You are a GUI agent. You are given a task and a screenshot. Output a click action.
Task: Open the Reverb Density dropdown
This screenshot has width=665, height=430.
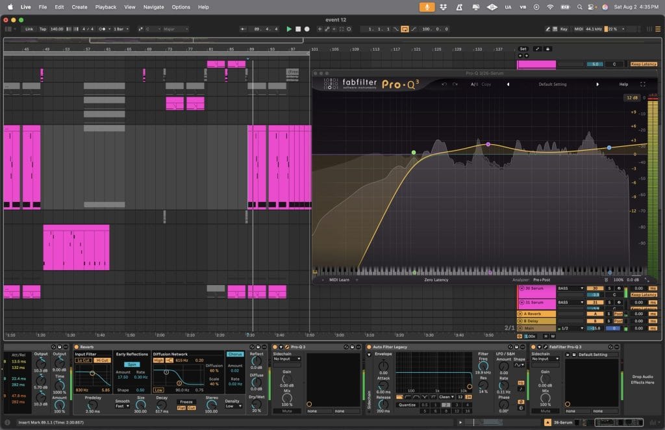pyautogui.click(x=234, y=406)
